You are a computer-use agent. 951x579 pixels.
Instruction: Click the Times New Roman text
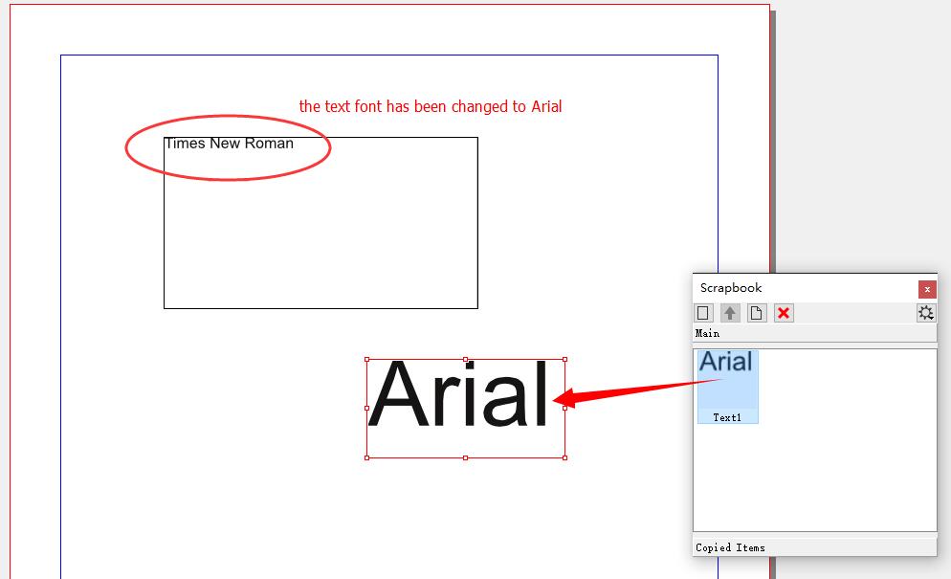(x=230, y=144)
